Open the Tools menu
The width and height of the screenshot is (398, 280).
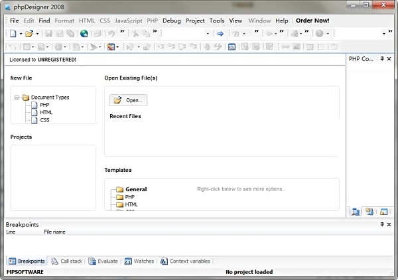(217, 21)
